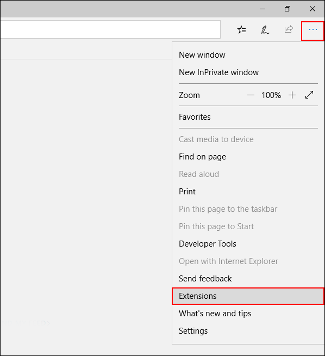Click the Add notes pen icon
This screenshot has width=325, height=356.
point(265,30)
